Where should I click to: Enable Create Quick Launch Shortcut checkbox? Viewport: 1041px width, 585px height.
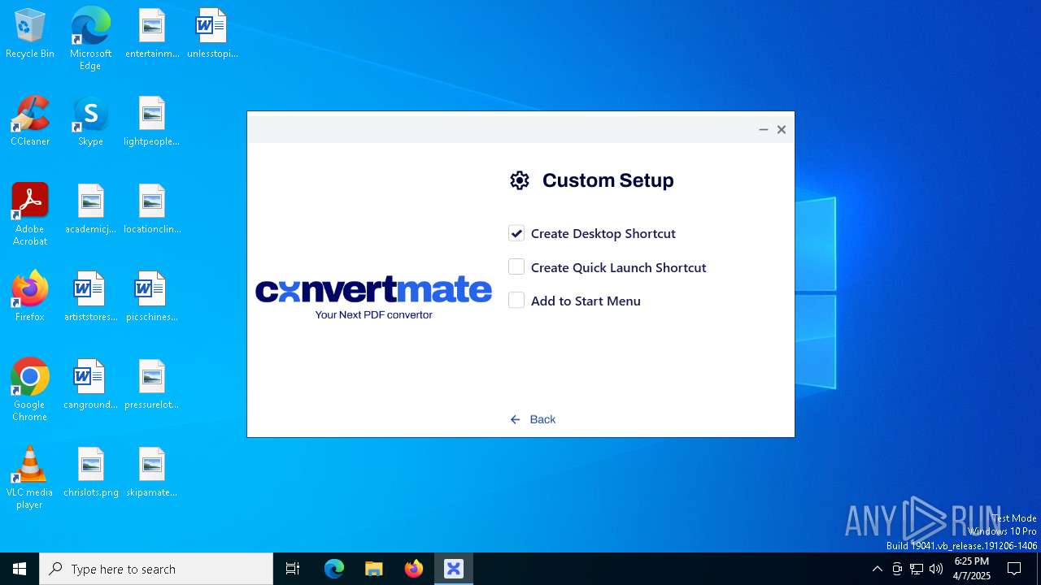coord(516,266)
